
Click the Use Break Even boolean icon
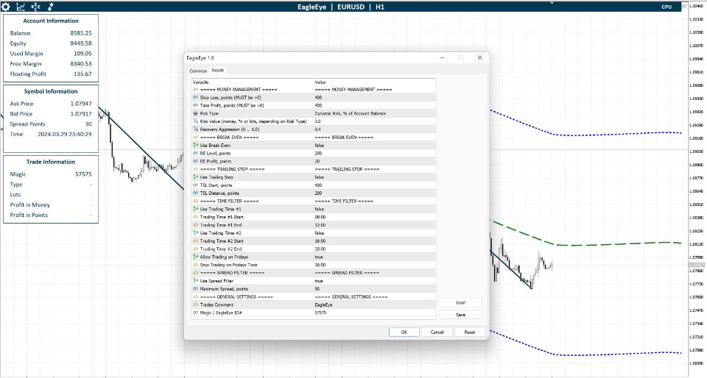[x=195, y=146]
